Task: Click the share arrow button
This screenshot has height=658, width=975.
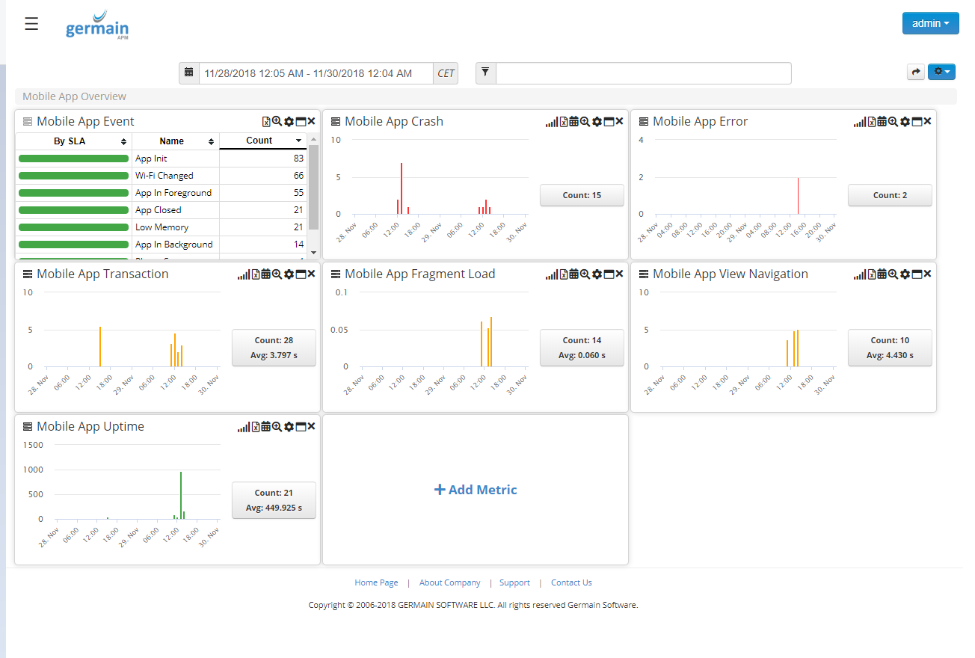Action: click(915, 72)
